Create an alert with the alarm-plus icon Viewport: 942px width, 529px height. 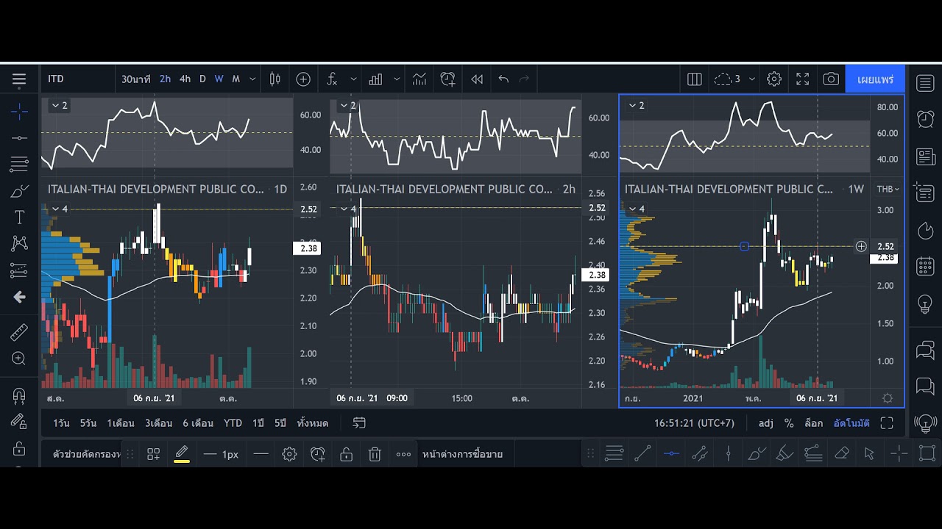[x=447, y=79]
